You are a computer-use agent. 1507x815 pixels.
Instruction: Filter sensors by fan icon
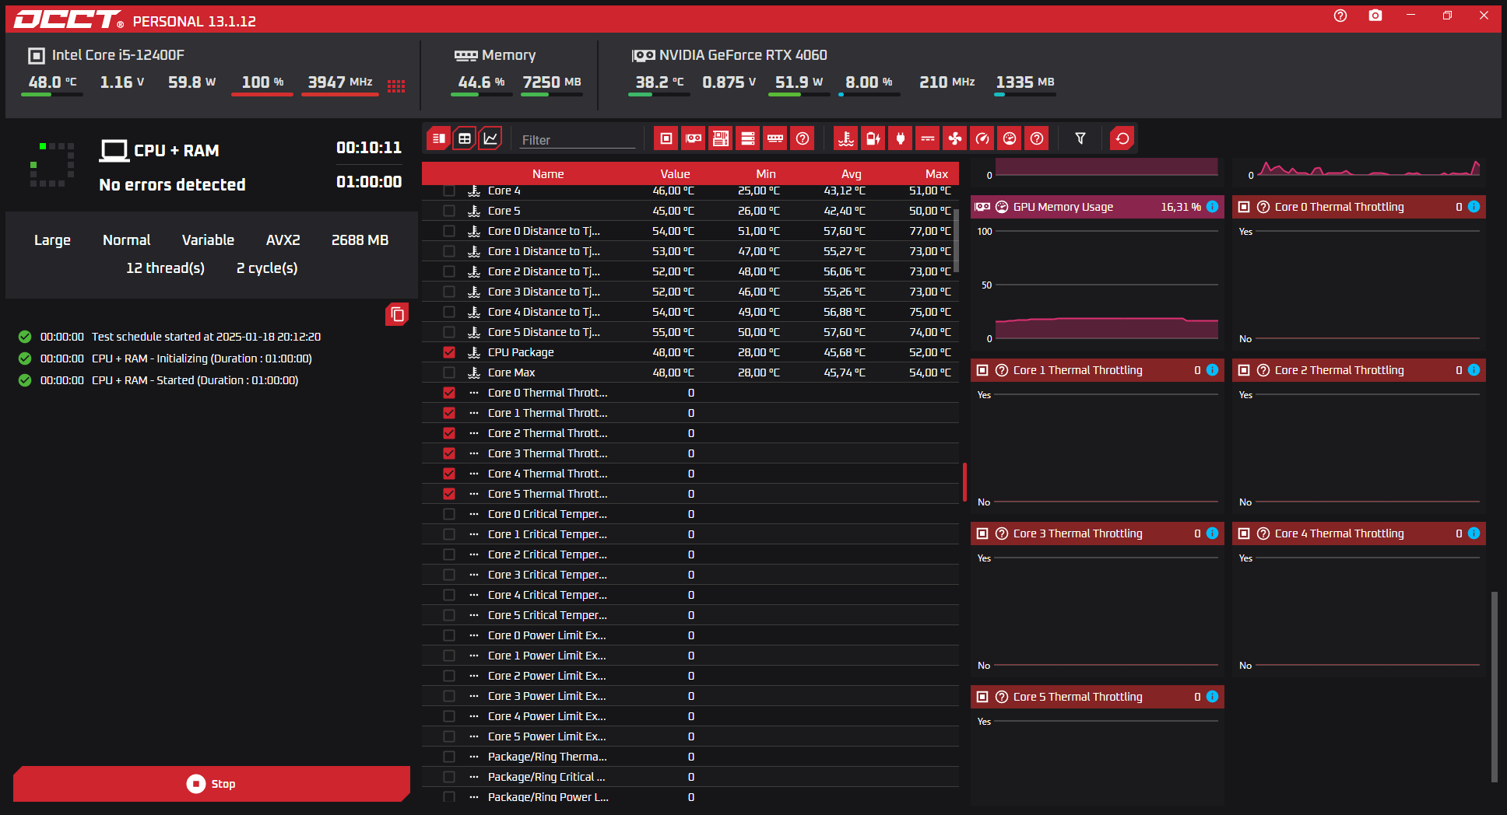pos(954,138)
